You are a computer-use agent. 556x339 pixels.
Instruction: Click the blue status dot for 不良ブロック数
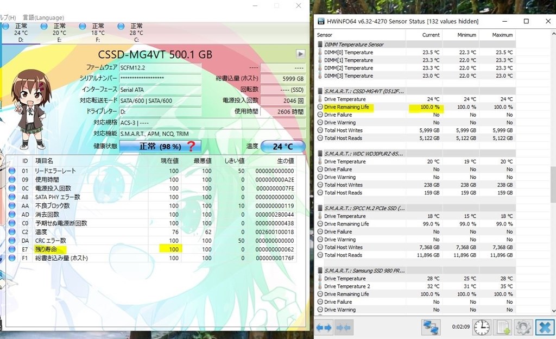[x=12, y=206]
